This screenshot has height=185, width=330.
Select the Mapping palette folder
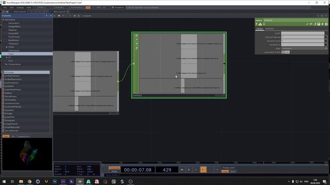(x=12, y=30)
